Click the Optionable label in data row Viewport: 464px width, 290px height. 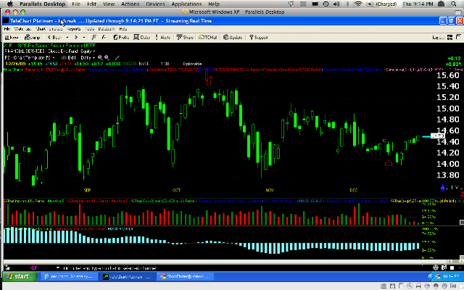tap(192, 64)
